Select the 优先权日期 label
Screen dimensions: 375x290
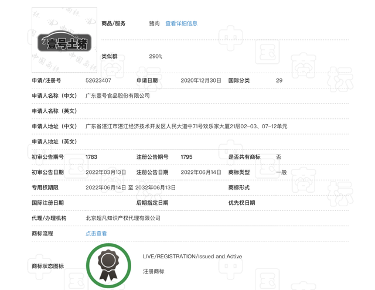(241, 203)
